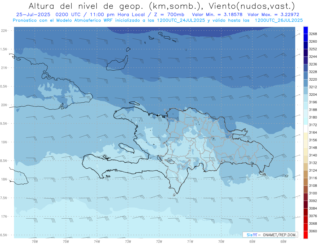Screen dimensions: 318x245
Task: Click the 75W longitude label
Action: (x=66, y=241)
